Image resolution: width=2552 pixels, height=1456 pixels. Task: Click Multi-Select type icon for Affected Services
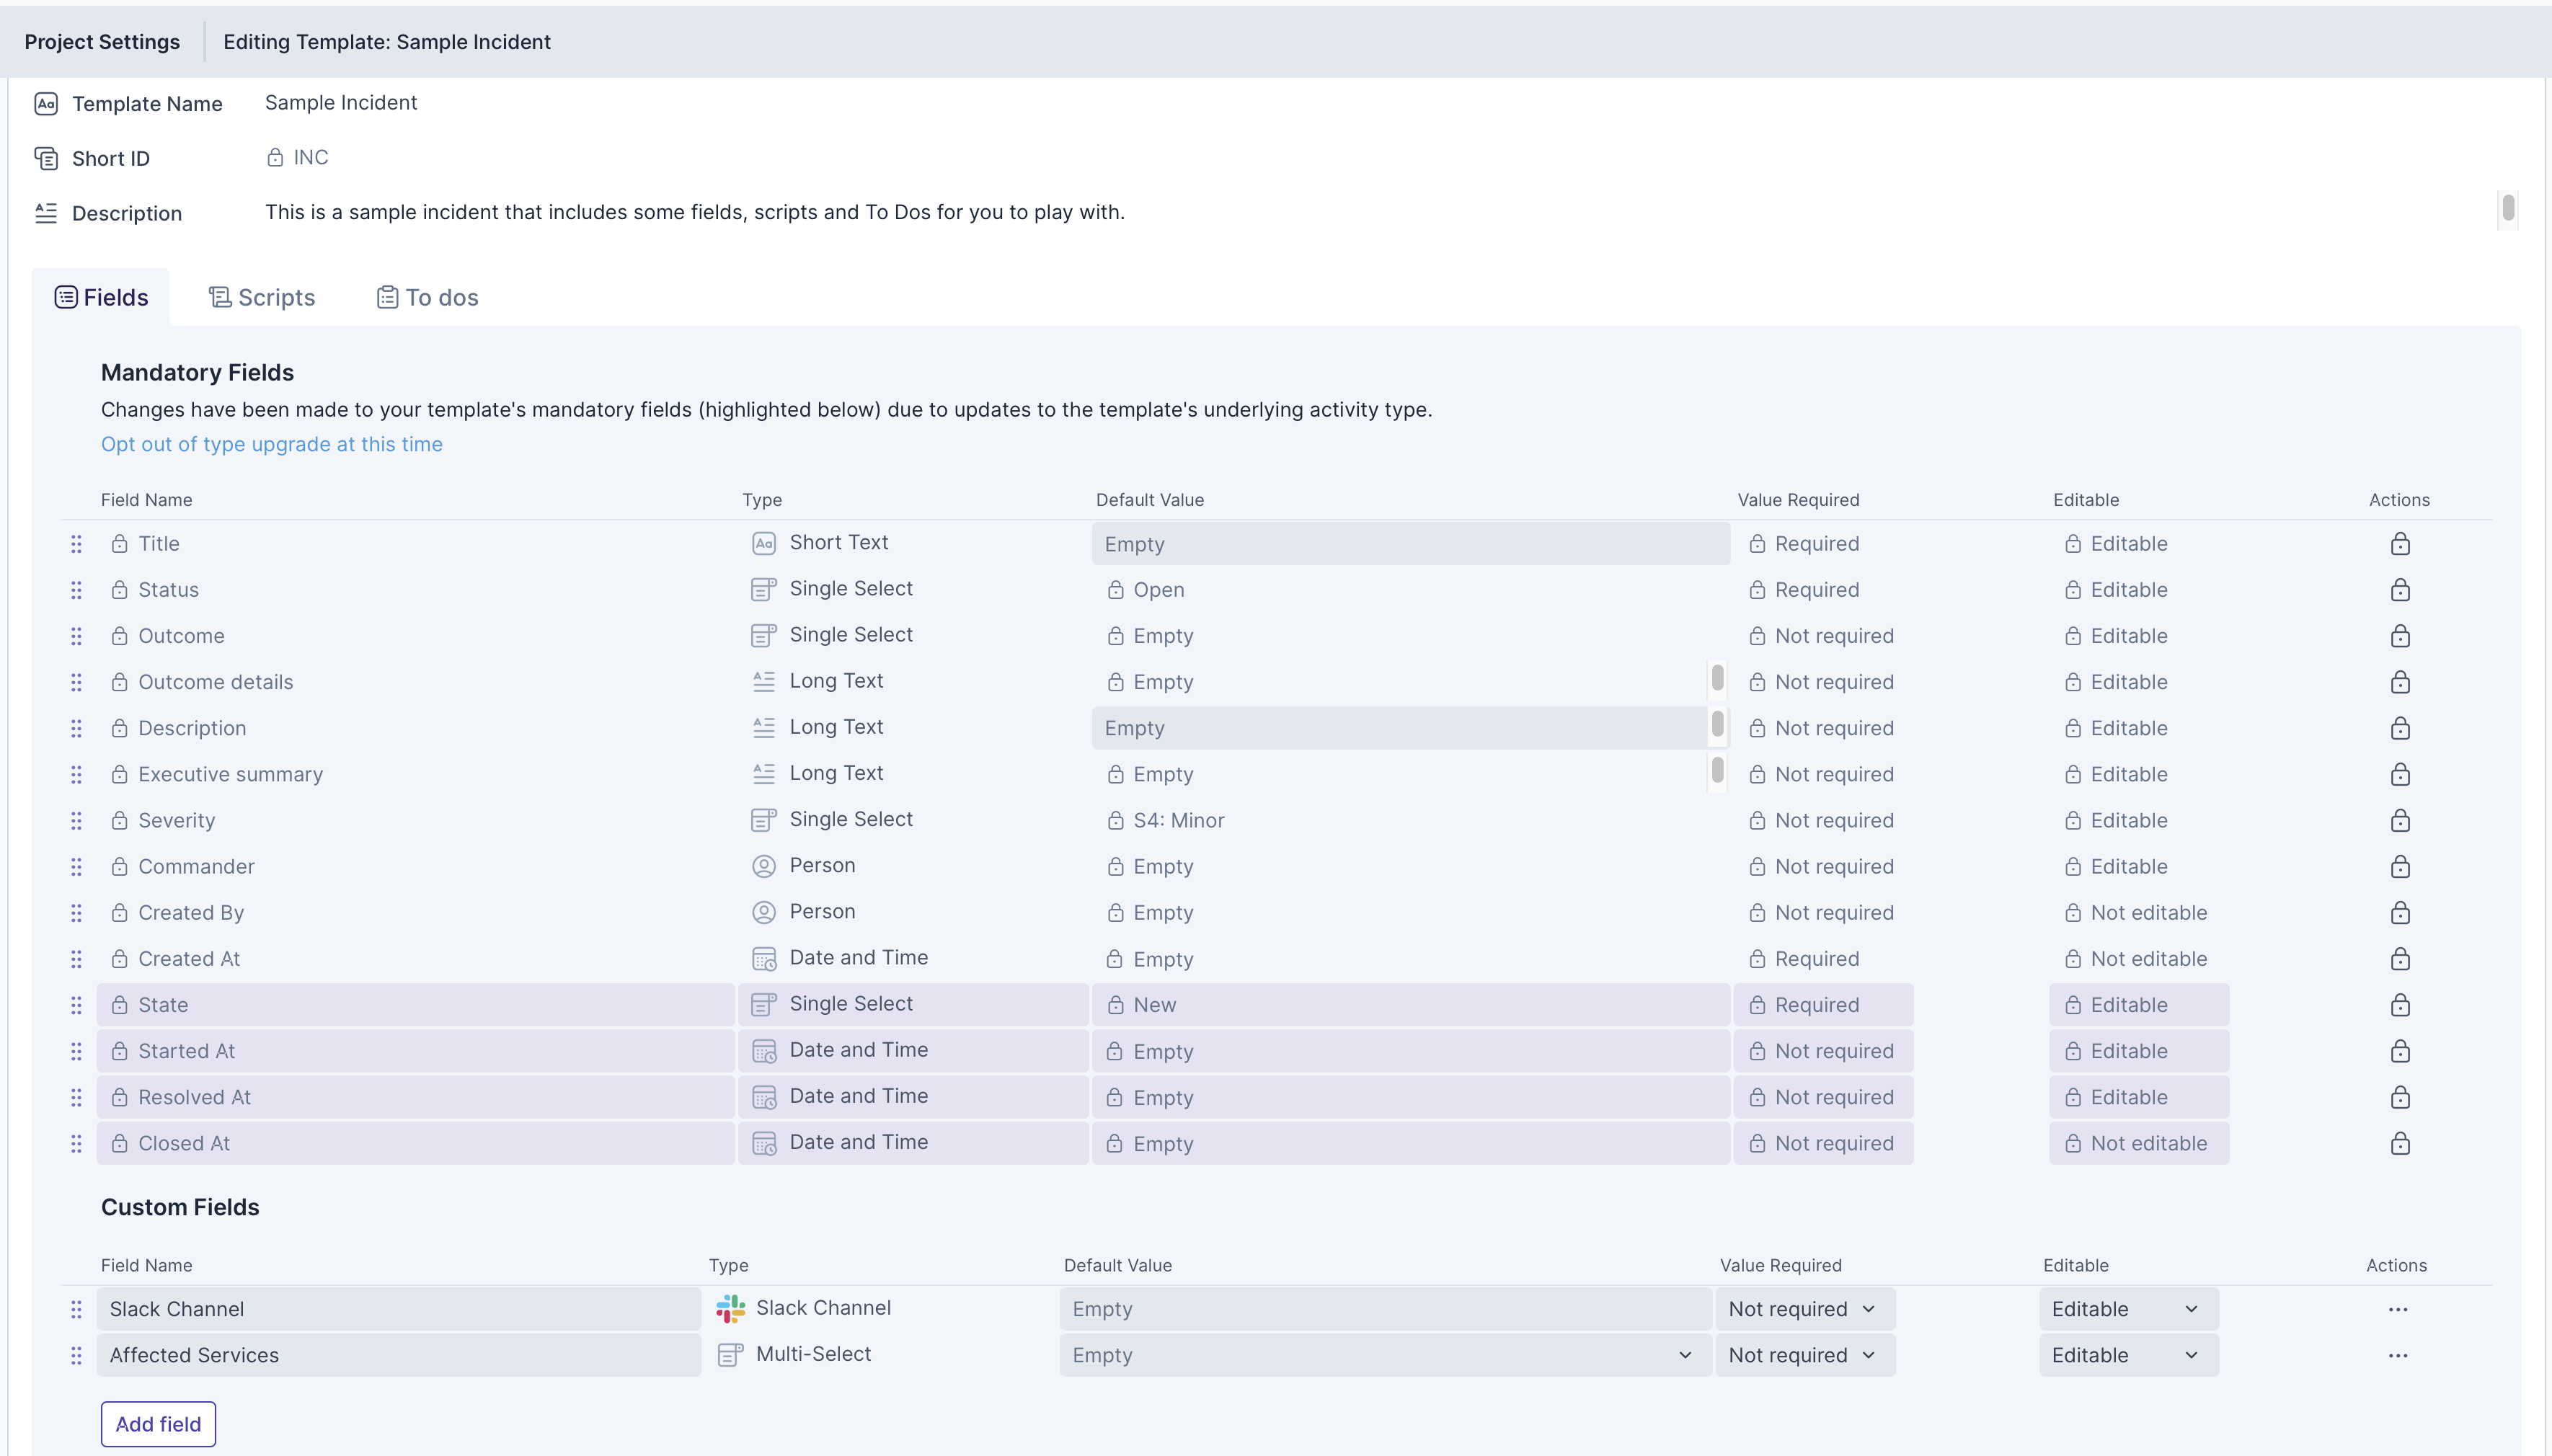[x=731, y=1355]
